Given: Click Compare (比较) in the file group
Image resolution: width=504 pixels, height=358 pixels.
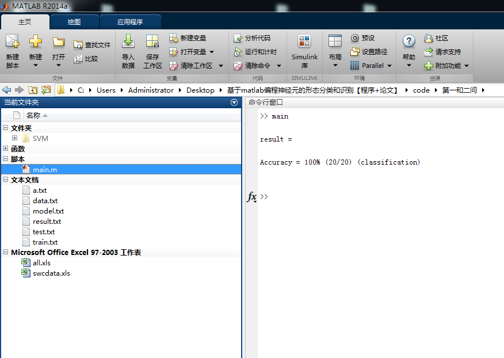Looking at the screenshot, I should pos(86,59).
